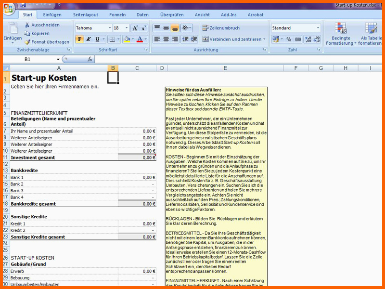The width and height of the screenshot is (385, 289).
Task: Click the Save icon in quick access toolbar
Action: [x=23, y=5]
